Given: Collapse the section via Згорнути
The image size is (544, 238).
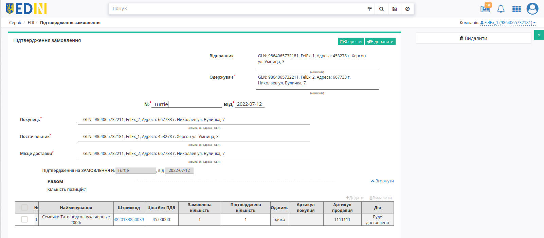Looking at the screenshot, I should (382, 181).
